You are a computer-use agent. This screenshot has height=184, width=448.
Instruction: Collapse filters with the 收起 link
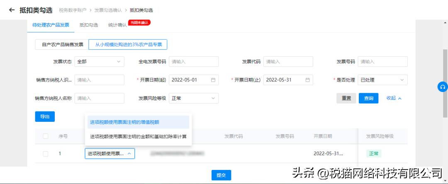394,98
